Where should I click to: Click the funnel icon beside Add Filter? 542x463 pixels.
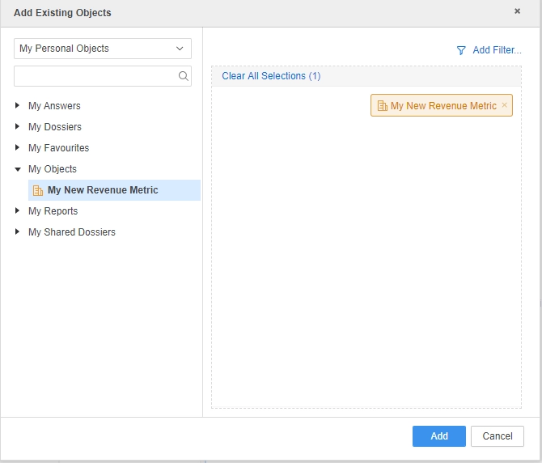(x=461, y=50)
